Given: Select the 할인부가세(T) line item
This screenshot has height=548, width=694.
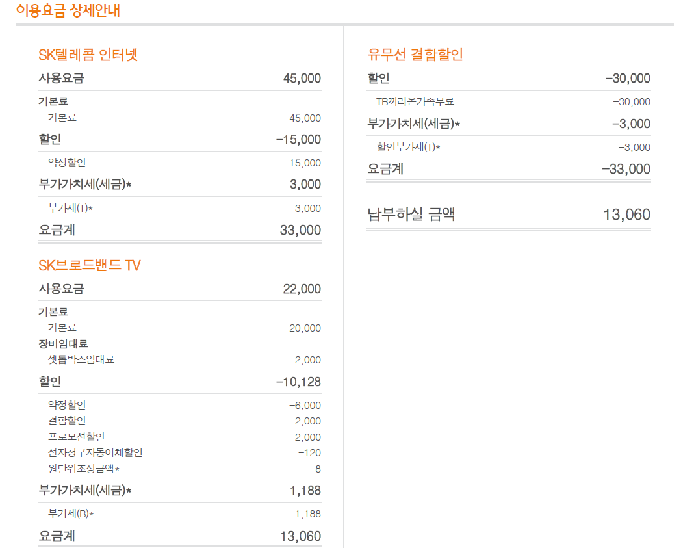Looking at the screenshot, I should [408, 148].
